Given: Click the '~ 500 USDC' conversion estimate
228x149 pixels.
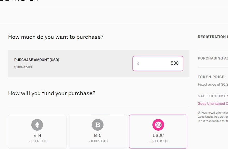Looking at the screenshot, I should click(158, 141).
